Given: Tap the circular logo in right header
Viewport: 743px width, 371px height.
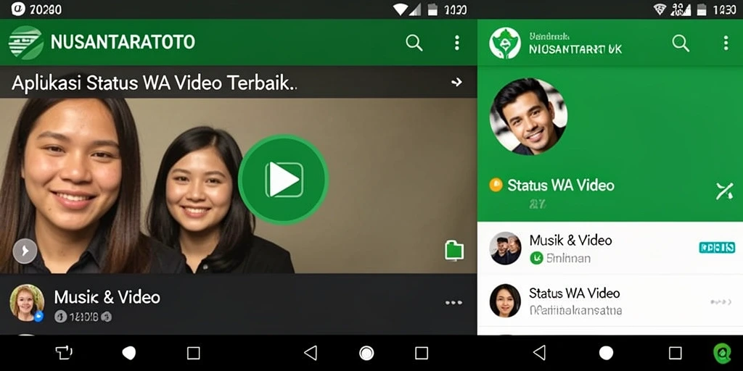Looking at the screenshot, I should (x=505, y=43).
